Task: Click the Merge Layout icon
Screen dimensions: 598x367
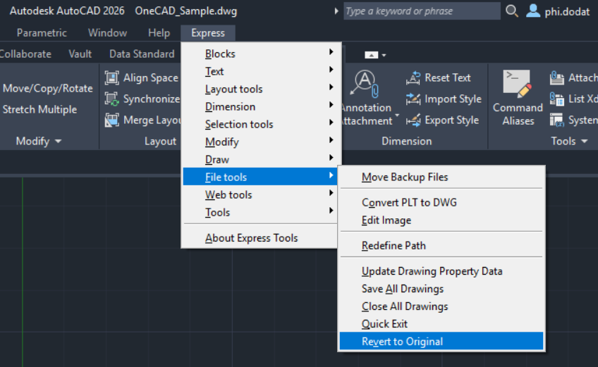Action: point(111,120)
